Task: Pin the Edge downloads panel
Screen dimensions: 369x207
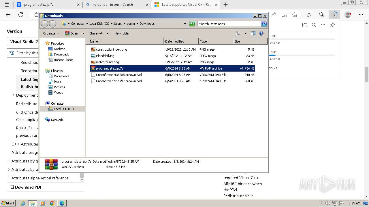Action: click(332, 25)
